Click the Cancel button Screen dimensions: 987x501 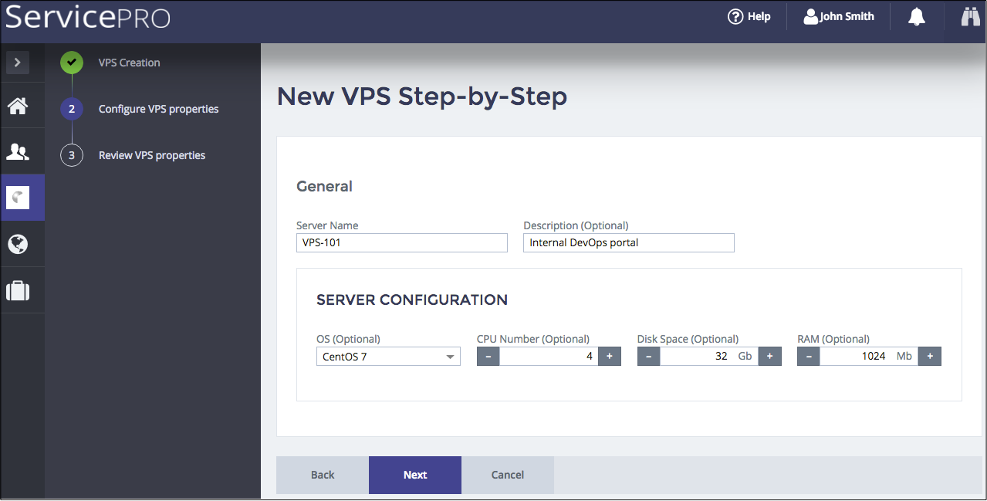click(508, 475)
